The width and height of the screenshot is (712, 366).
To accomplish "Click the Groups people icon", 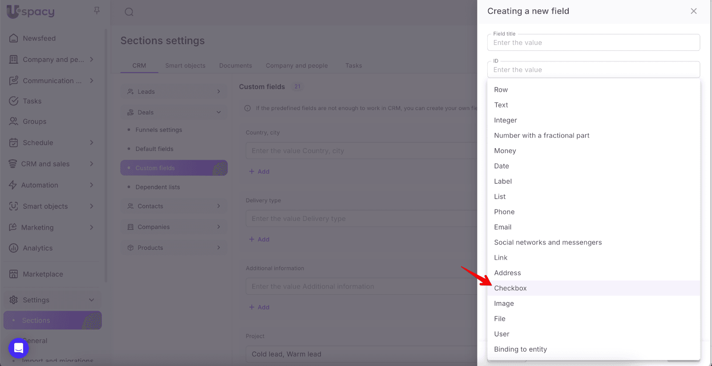I will pos(14,122).
